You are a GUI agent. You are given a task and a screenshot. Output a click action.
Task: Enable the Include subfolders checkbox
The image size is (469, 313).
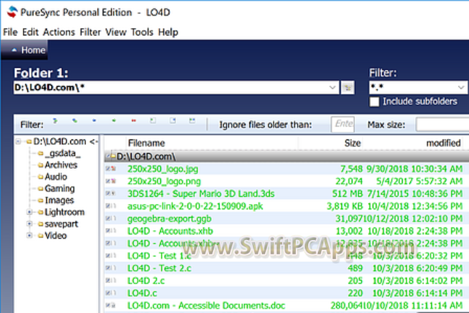tap(374, 102)
